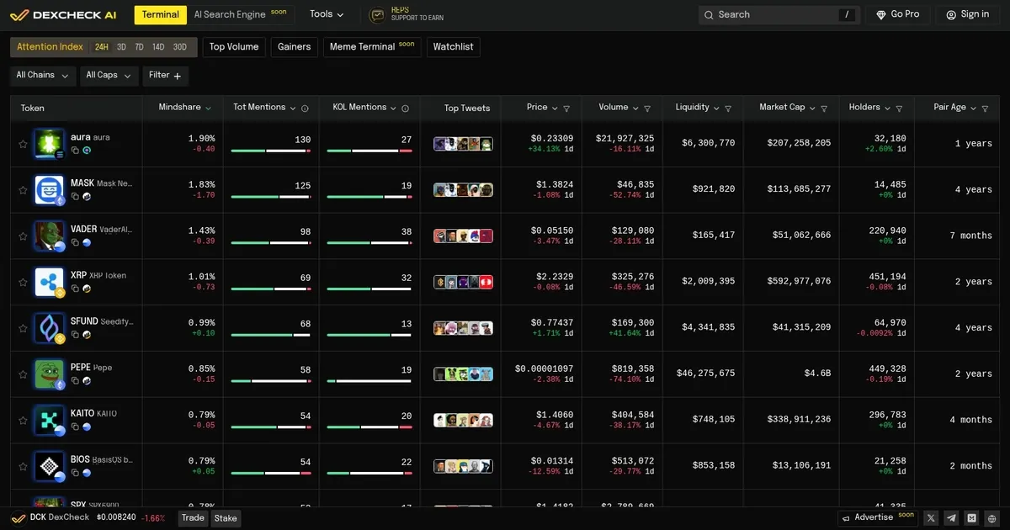Copy the aura token contract address

[75, 150]
